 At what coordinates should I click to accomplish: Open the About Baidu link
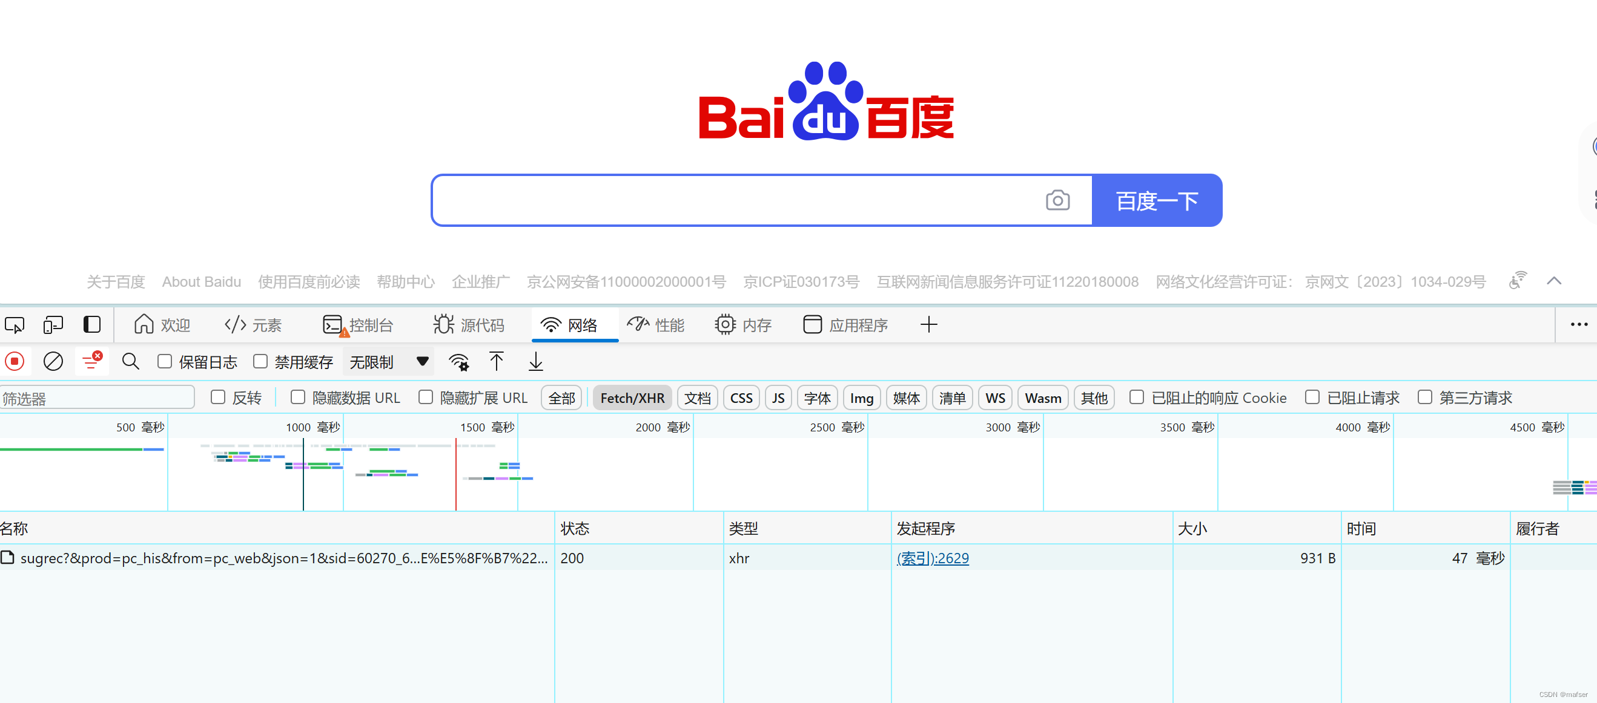tap(202, 282)
